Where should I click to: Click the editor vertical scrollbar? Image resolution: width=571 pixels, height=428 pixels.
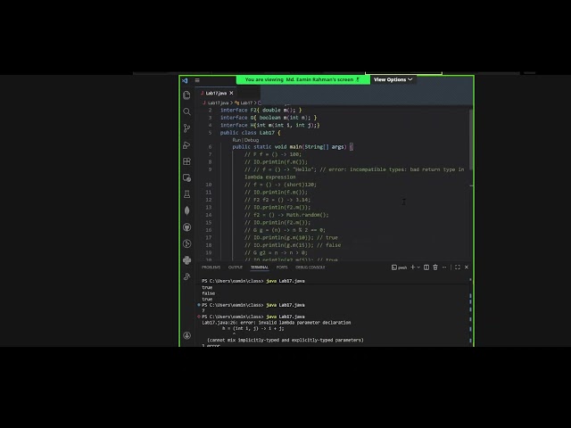471,138
